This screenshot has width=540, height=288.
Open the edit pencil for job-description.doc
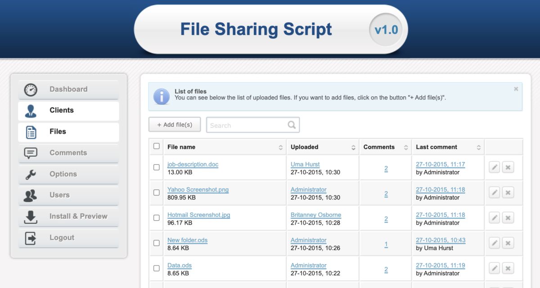[494, 167]
